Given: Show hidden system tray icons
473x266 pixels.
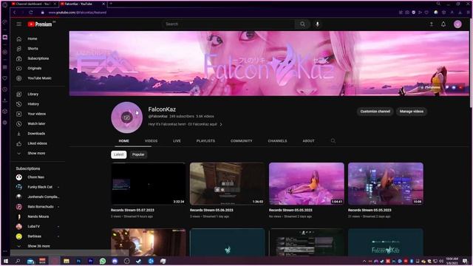Looking at the screenshot, I should [x=364, y=261].
